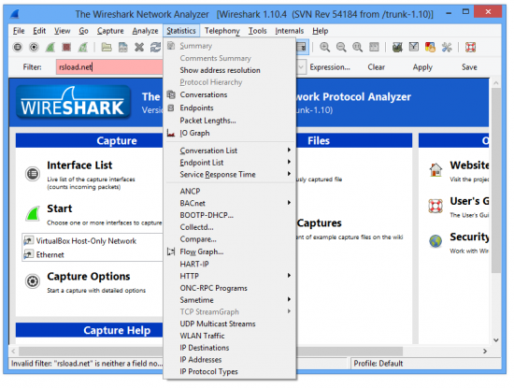Open the filter history dropdown arrow

pos(301,67)
